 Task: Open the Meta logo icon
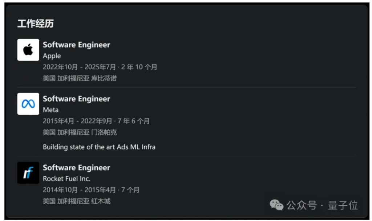28,104
